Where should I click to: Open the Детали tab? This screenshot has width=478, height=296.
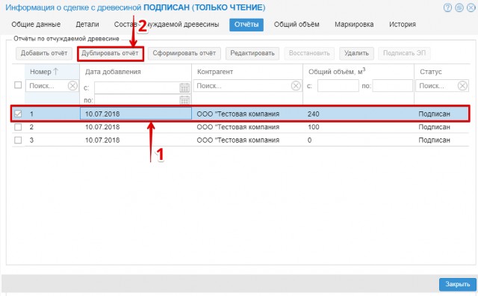(x=87, y=25)
